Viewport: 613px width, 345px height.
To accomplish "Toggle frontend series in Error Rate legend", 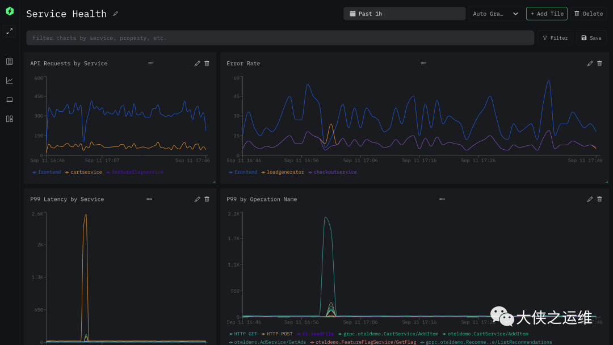I will pos(243,172).
